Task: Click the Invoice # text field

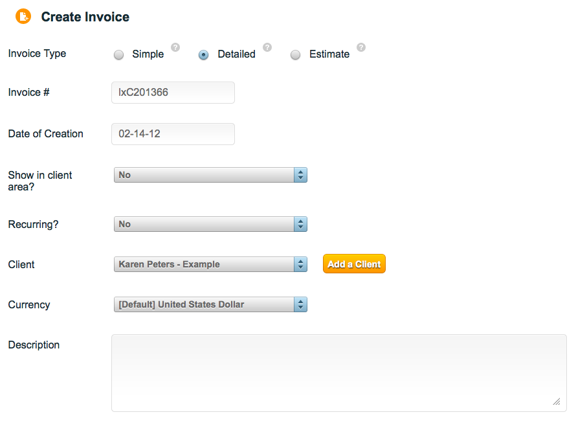Action: (173, 93)
